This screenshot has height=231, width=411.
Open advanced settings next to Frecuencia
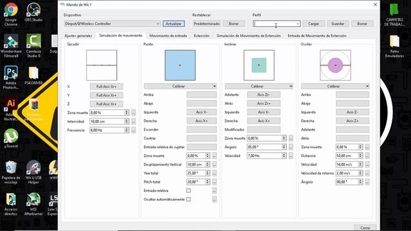coord(134,130)
